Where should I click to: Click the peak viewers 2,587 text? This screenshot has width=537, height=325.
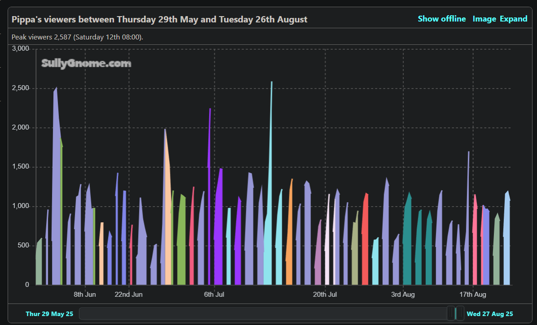tap(77, 37)
